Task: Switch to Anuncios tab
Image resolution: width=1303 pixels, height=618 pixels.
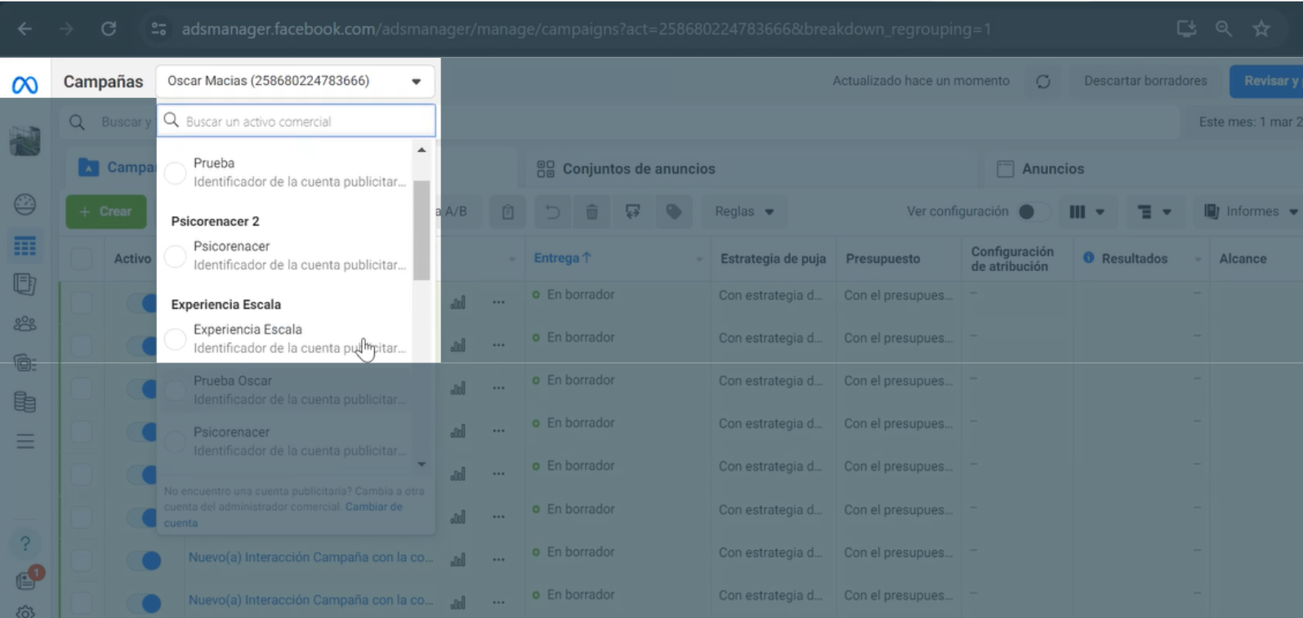Action: point(1041,169)
